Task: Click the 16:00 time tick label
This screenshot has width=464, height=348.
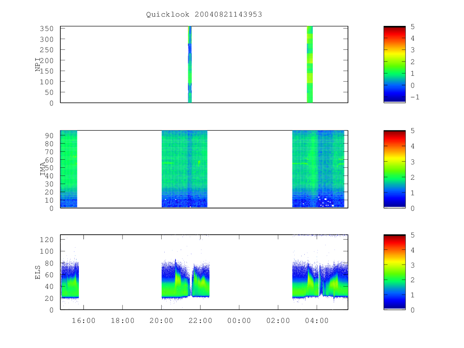Action: (84, 321)
